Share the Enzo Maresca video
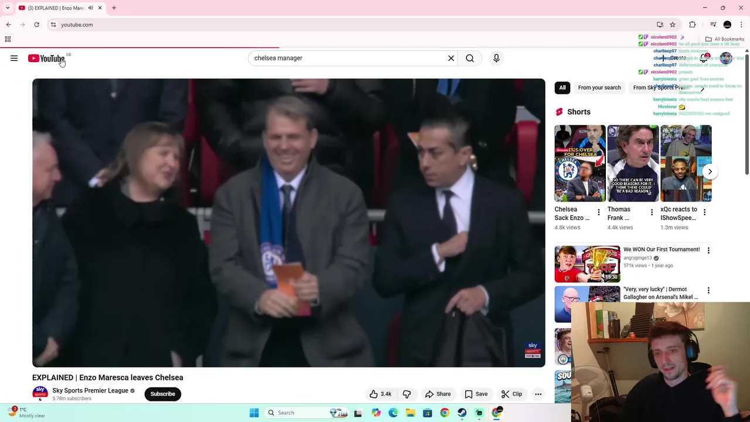Screen dimensions: 750x422 (x=438, y=394)
